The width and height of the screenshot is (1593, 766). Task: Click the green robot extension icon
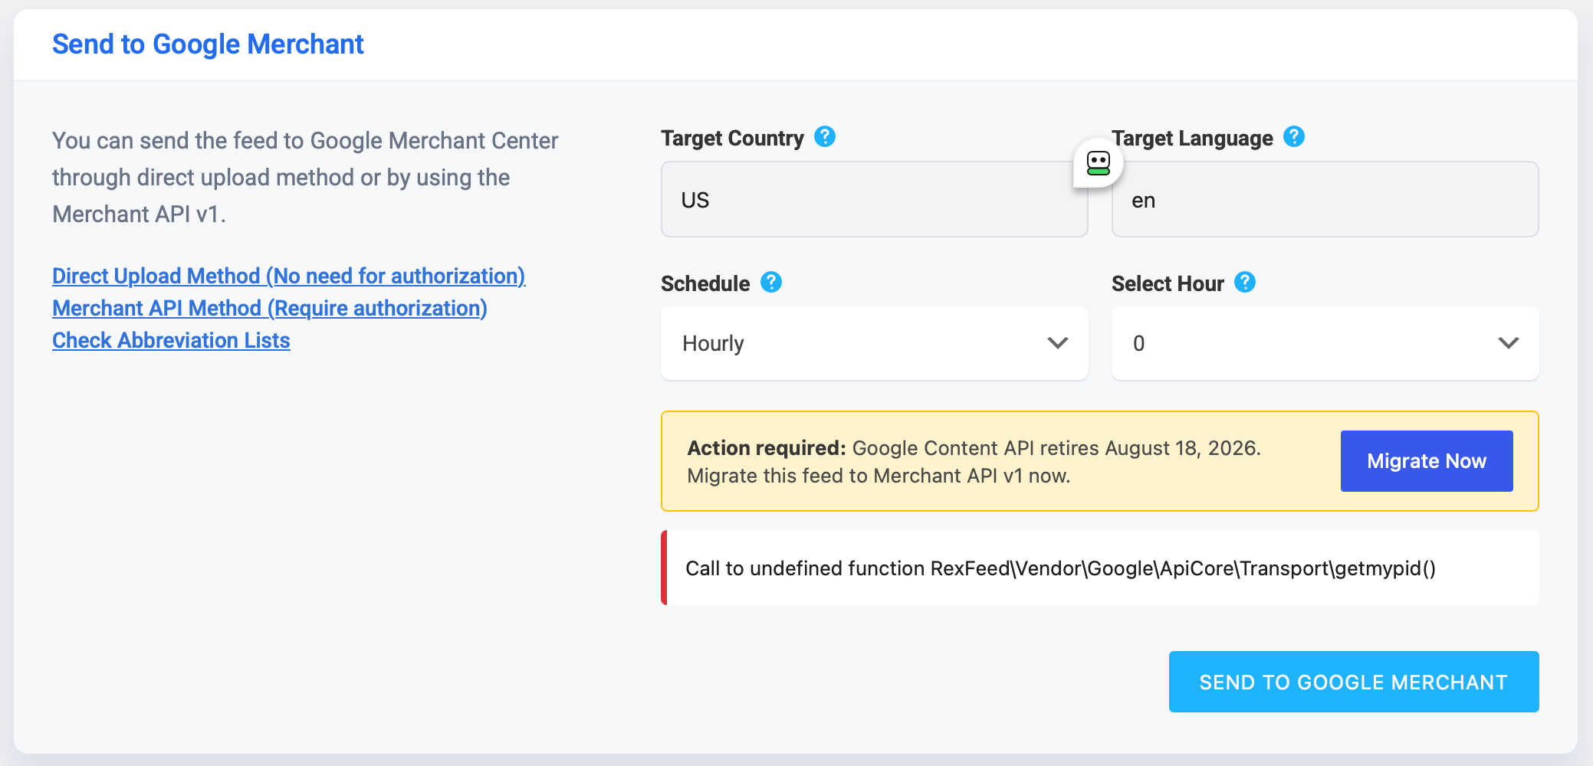click(x=1099, y=162)
